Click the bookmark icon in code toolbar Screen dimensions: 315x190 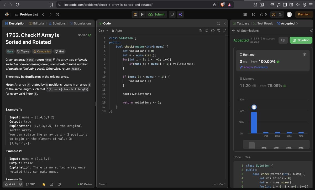207,31
